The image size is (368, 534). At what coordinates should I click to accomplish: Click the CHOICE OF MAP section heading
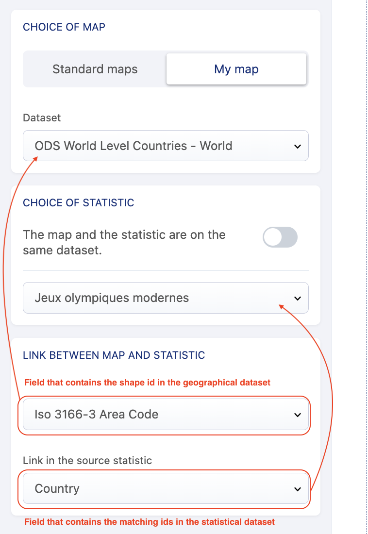64,27
